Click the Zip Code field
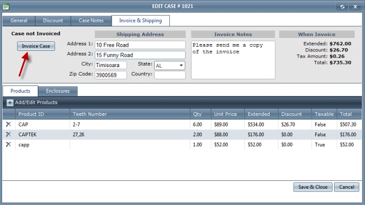The height and width of the screenshot is (205, 365). 111,75
